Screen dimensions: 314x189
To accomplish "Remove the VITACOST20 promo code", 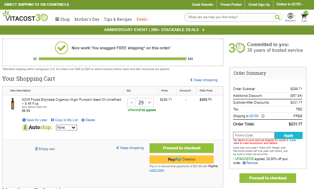I will (x=250, y=163).
